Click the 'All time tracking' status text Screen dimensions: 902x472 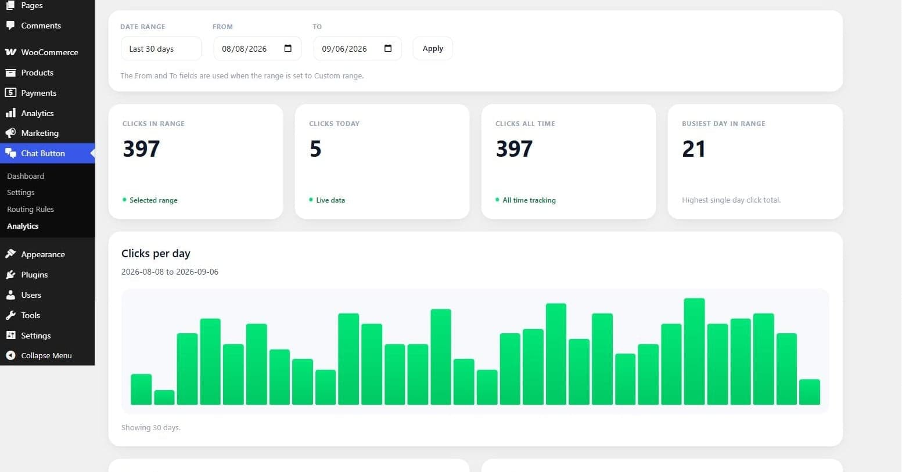point(529,200)
